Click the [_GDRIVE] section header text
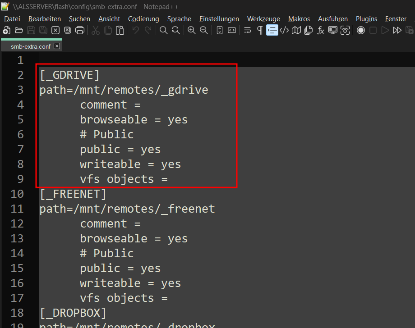Viewport: 415px width, 328px height. [69, 75]
